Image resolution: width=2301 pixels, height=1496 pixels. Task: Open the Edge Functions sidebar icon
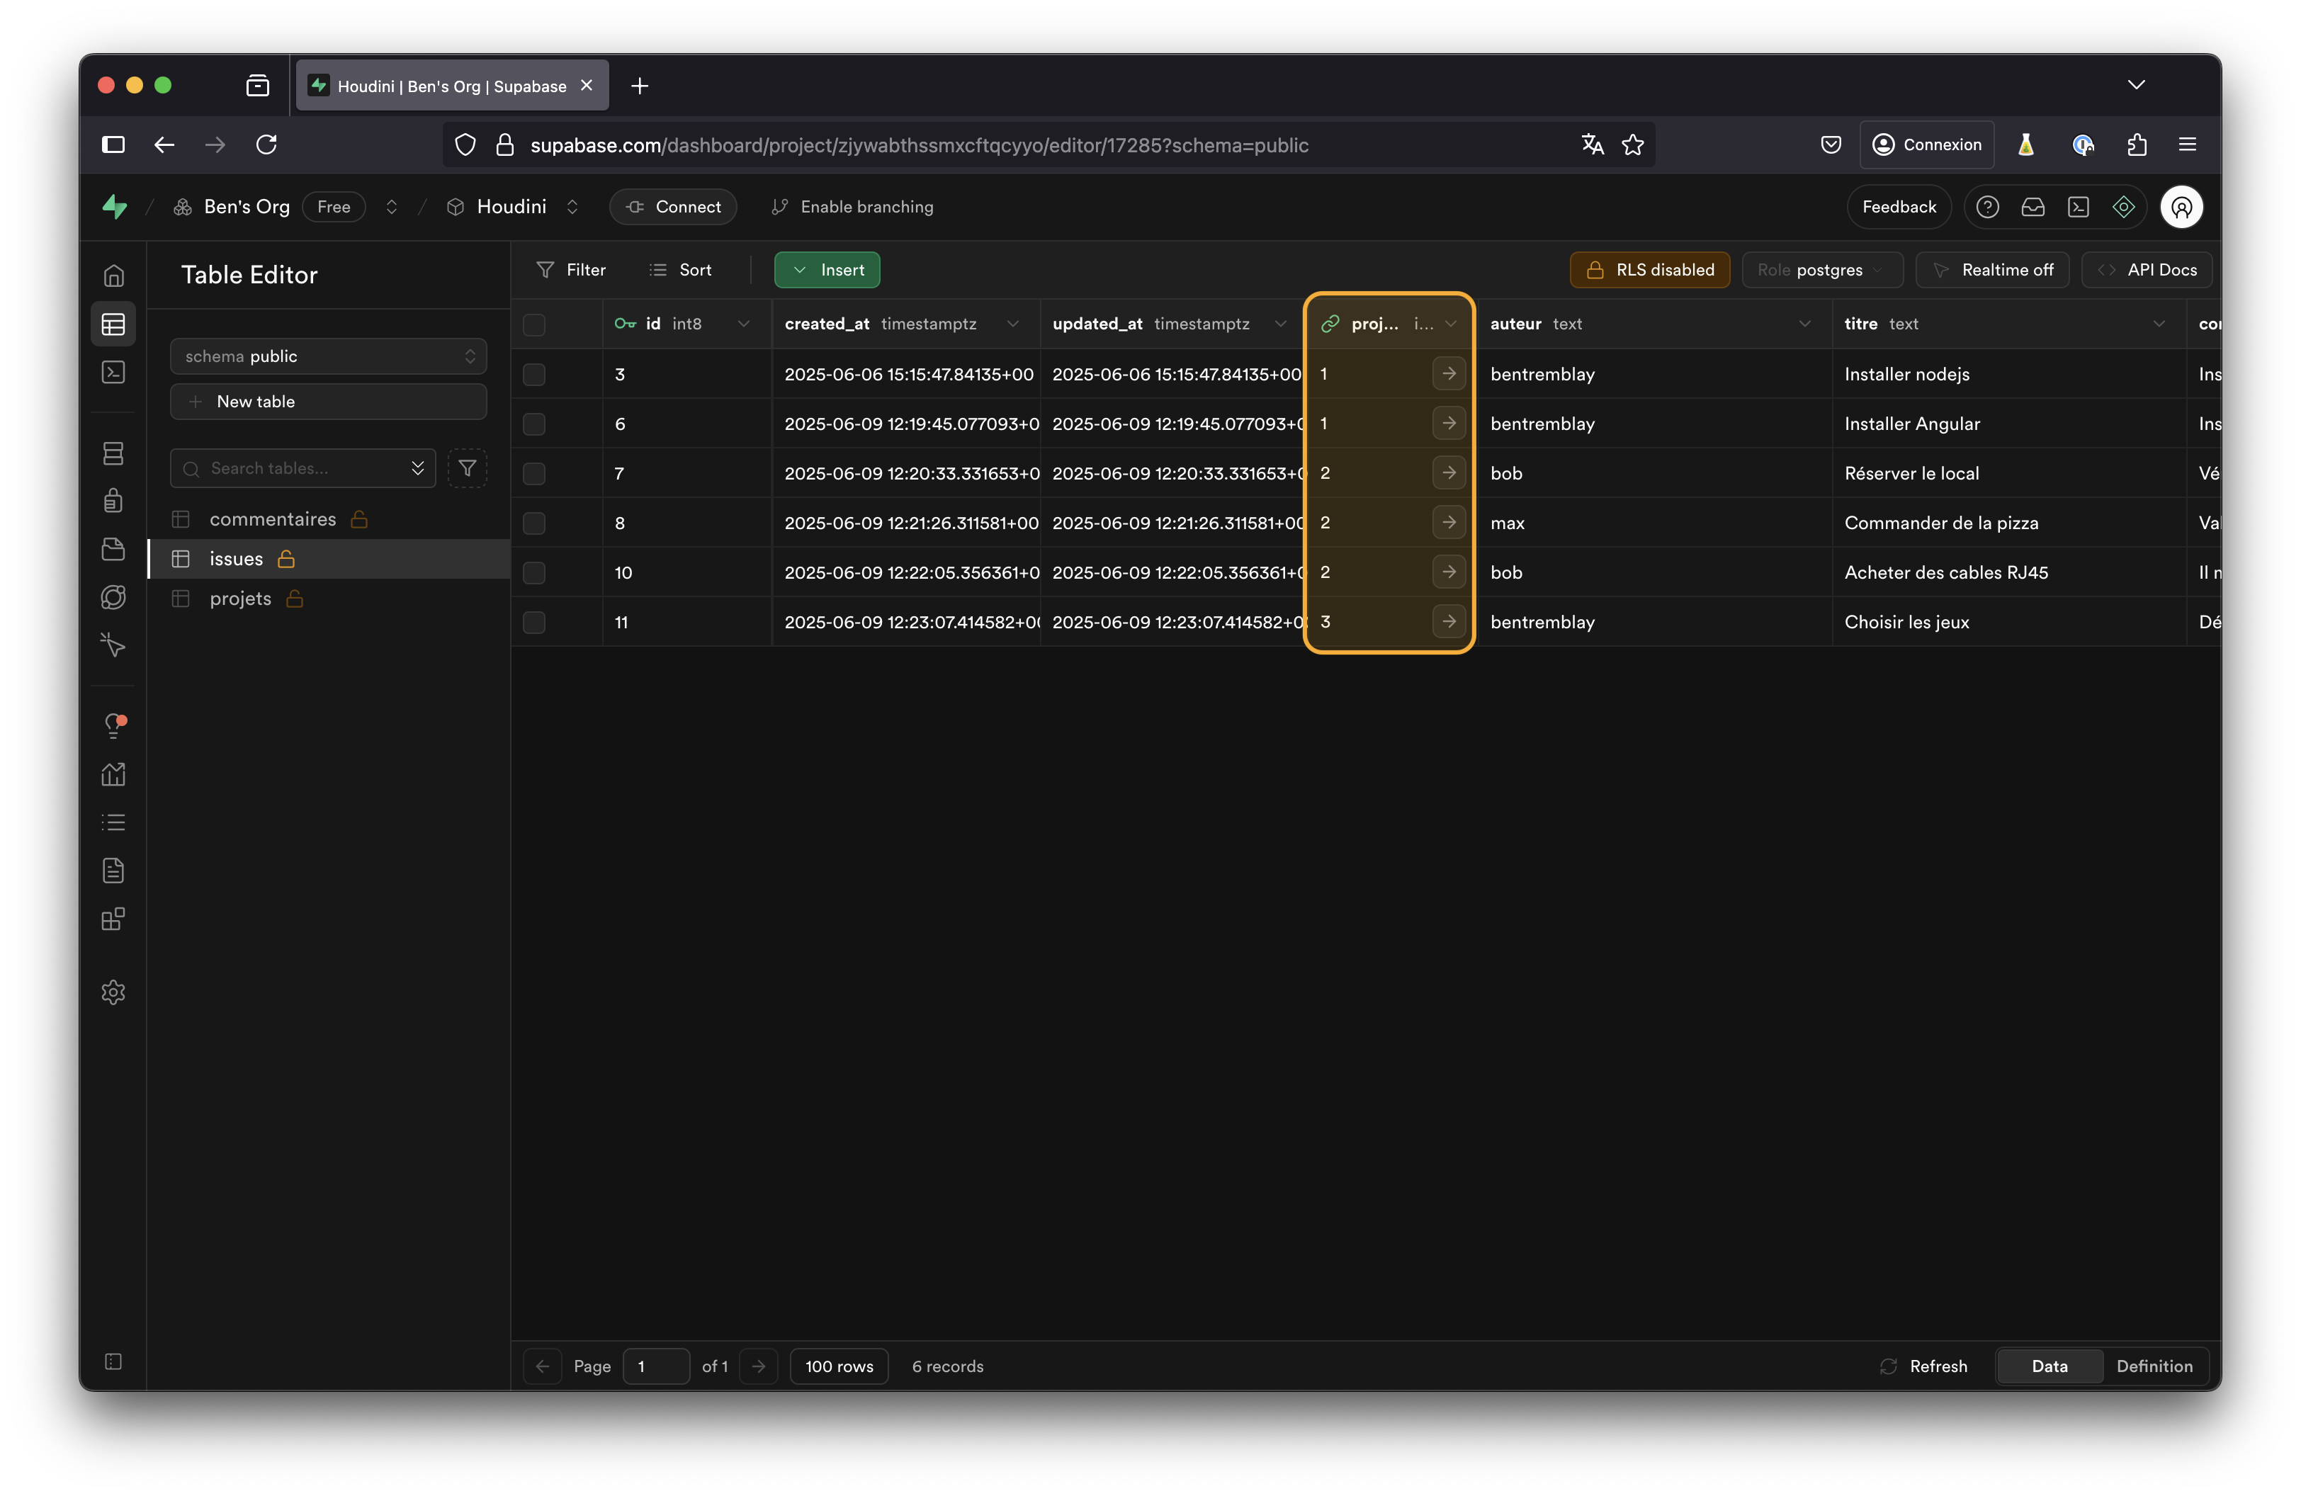(113, 597)
